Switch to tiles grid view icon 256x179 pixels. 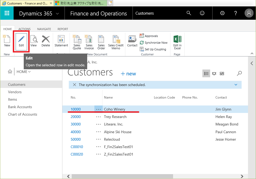pos(222,74)
